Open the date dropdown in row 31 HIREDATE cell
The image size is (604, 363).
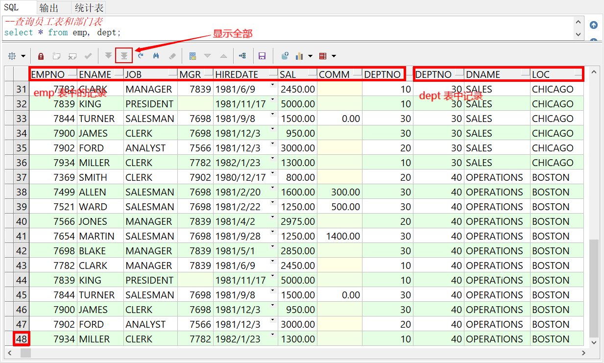[x=272, y=85]
